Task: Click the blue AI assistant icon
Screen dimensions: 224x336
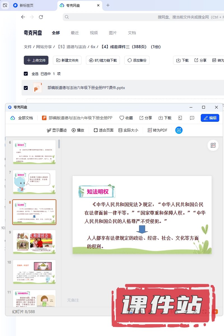Action: point(179,130)
